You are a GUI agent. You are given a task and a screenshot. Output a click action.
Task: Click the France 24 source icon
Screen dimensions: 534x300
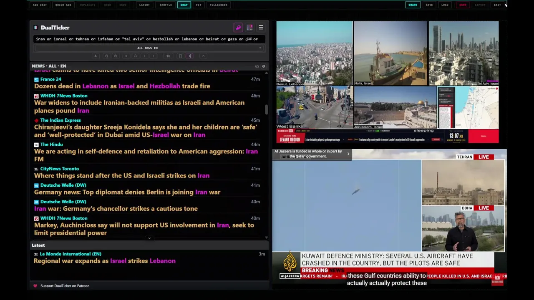coord(36,79)
